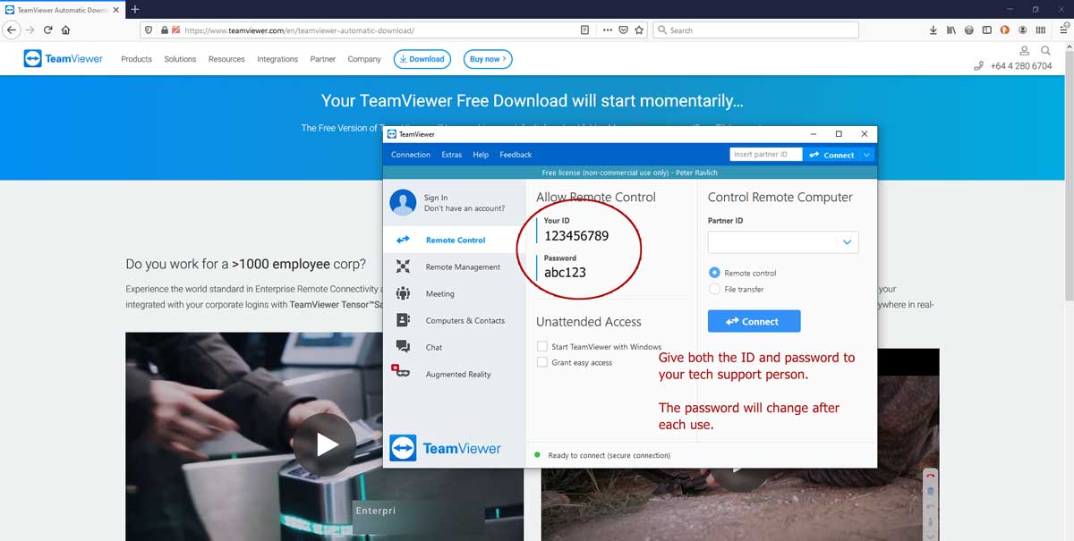Select Remote Control in the sidebar

455,240
